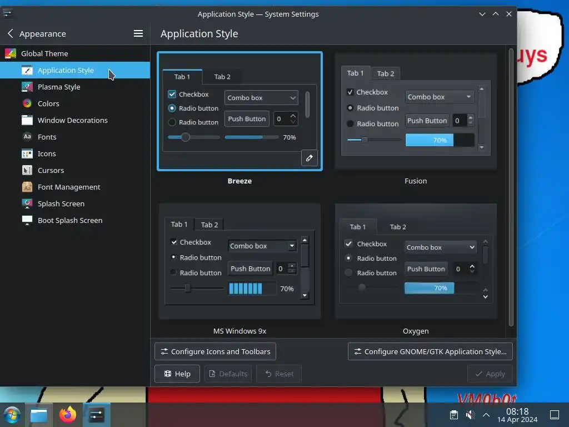Click the Global Theme icon
The image size is (569, 427).
[x=11, y=53]
